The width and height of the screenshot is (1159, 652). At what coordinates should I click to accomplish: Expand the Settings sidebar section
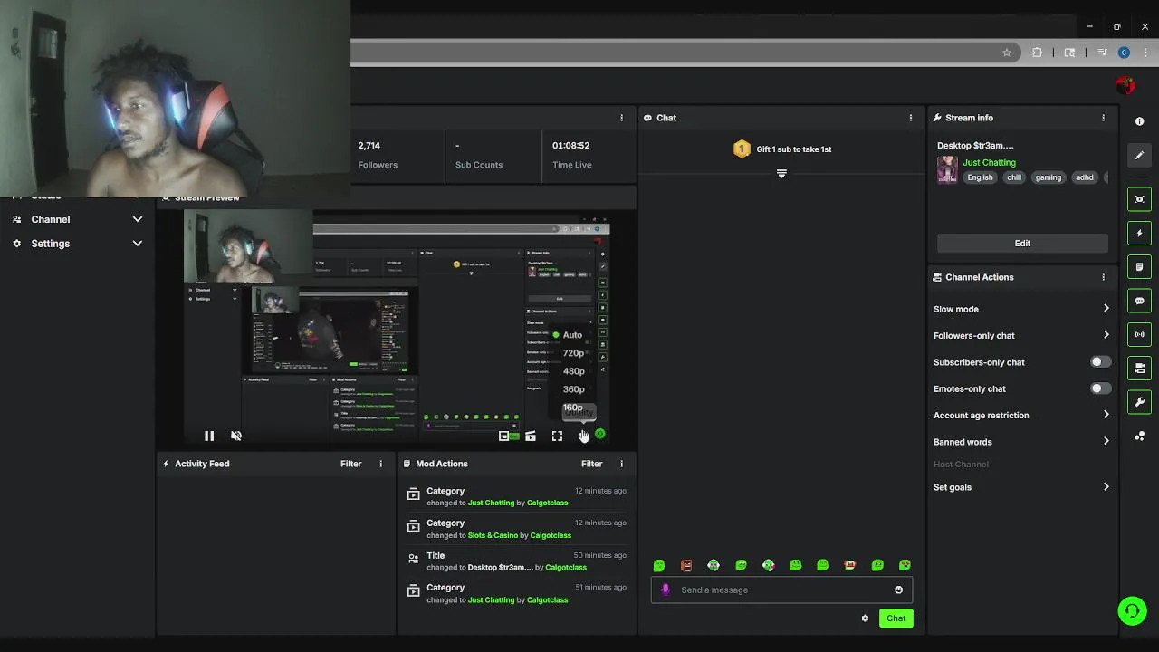pos(78,244)
